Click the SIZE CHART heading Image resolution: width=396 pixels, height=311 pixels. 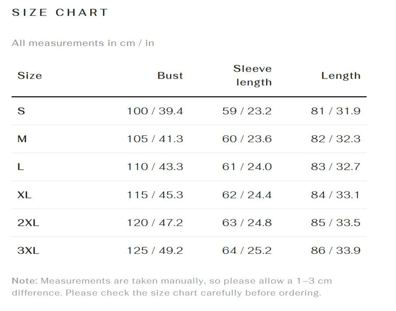click(x=60, y=12)
